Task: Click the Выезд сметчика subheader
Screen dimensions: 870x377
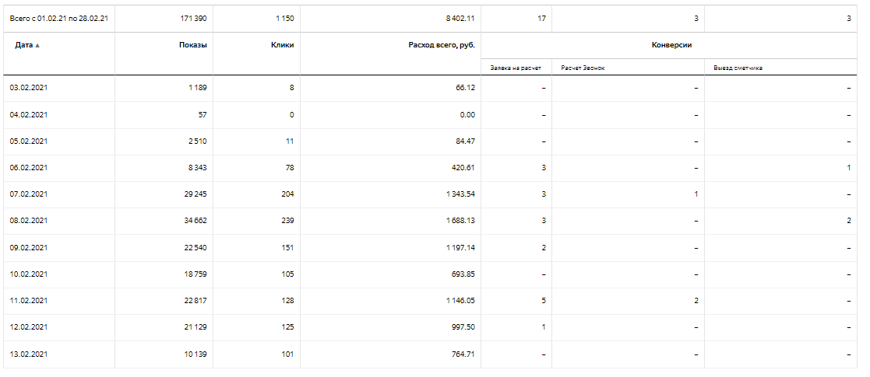Action: pos(738,68)
